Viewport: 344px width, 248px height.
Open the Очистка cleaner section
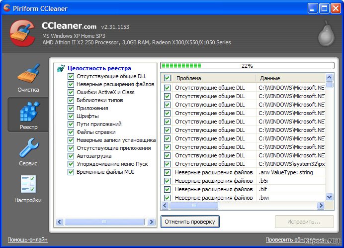[28, 79]
